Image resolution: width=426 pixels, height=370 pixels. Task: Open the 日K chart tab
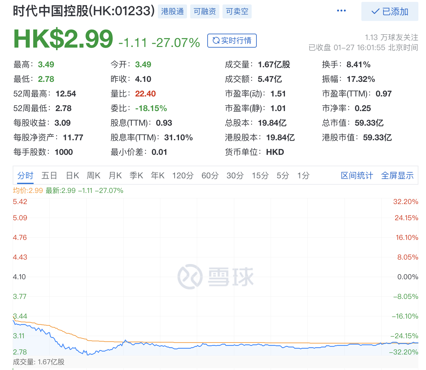click(x=73, y=175)
